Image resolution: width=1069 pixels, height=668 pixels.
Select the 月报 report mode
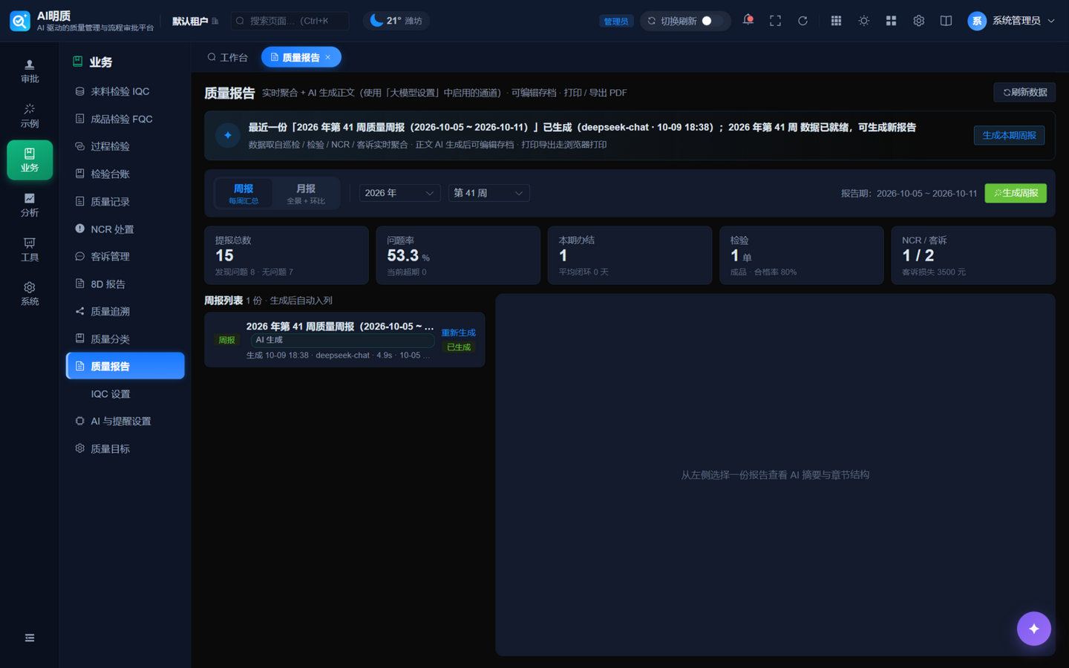(x=306, y=193)
